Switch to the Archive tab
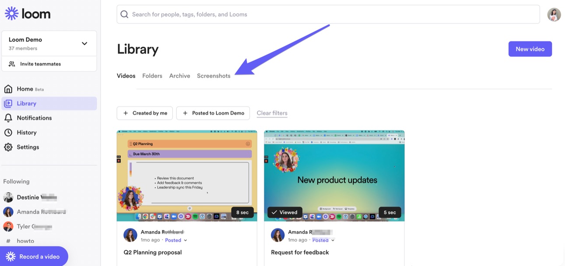565x266 pixels. click(x=180, y=76)
